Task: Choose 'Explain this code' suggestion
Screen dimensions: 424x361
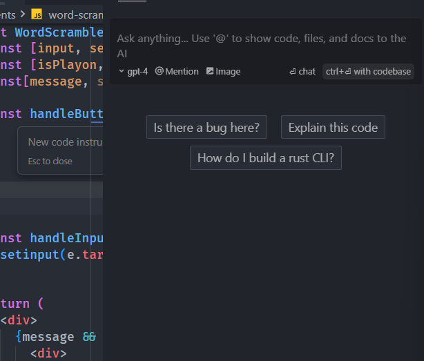Action: (x=333, y=127)
